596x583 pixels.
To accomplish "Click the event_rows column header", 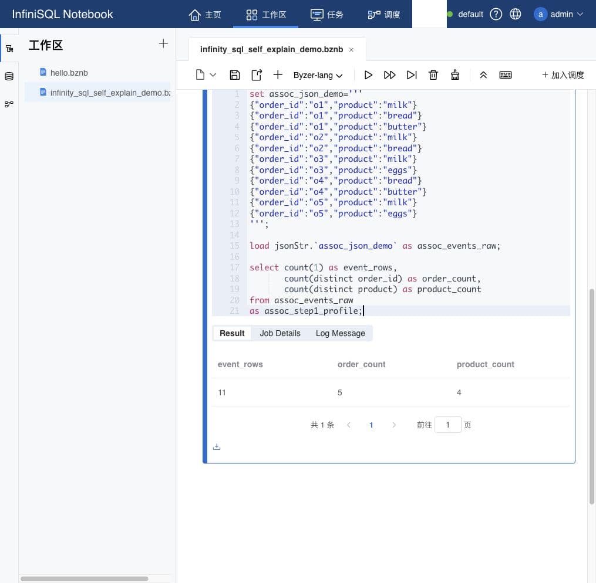I will click(x=240, y=364).
